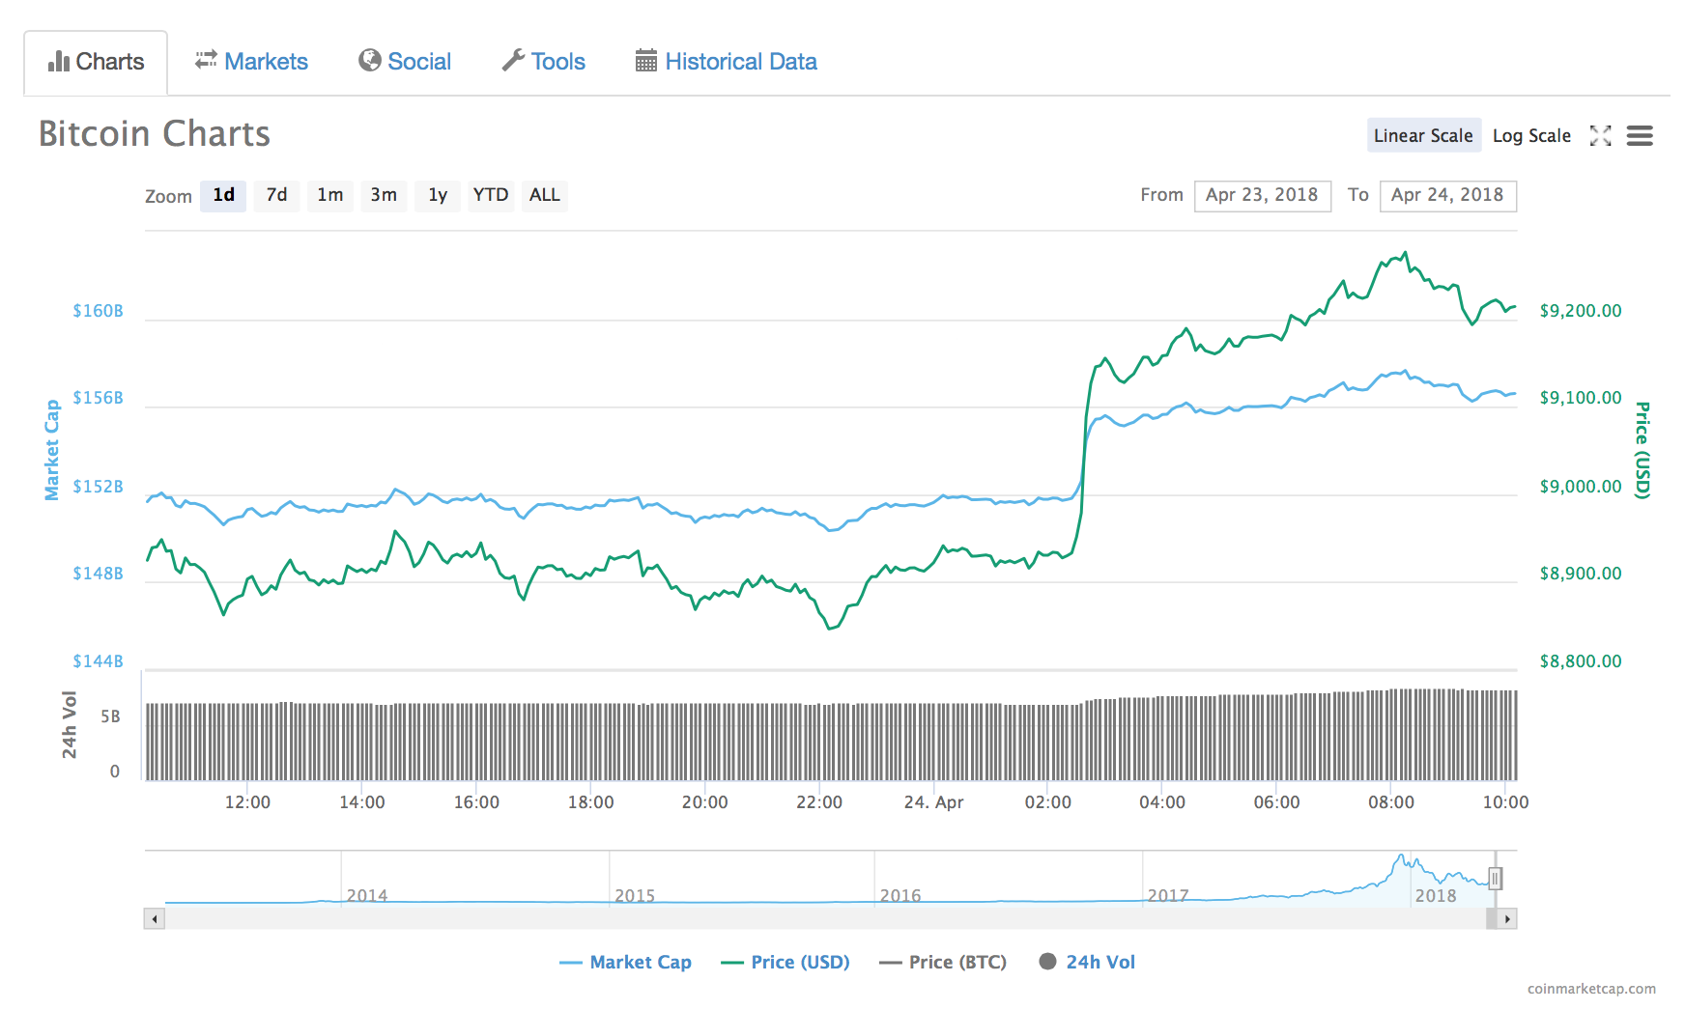The image size is (1685, 1010).
Task: Click the Historical Data calendar icon
Action: 646,61
